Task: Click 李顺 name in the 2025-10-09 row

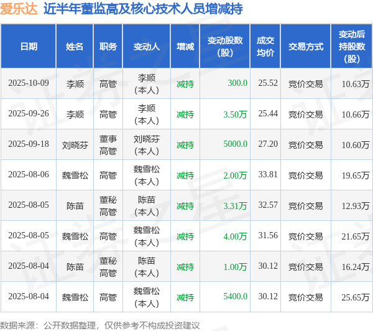Action: (x=75, y=84)
